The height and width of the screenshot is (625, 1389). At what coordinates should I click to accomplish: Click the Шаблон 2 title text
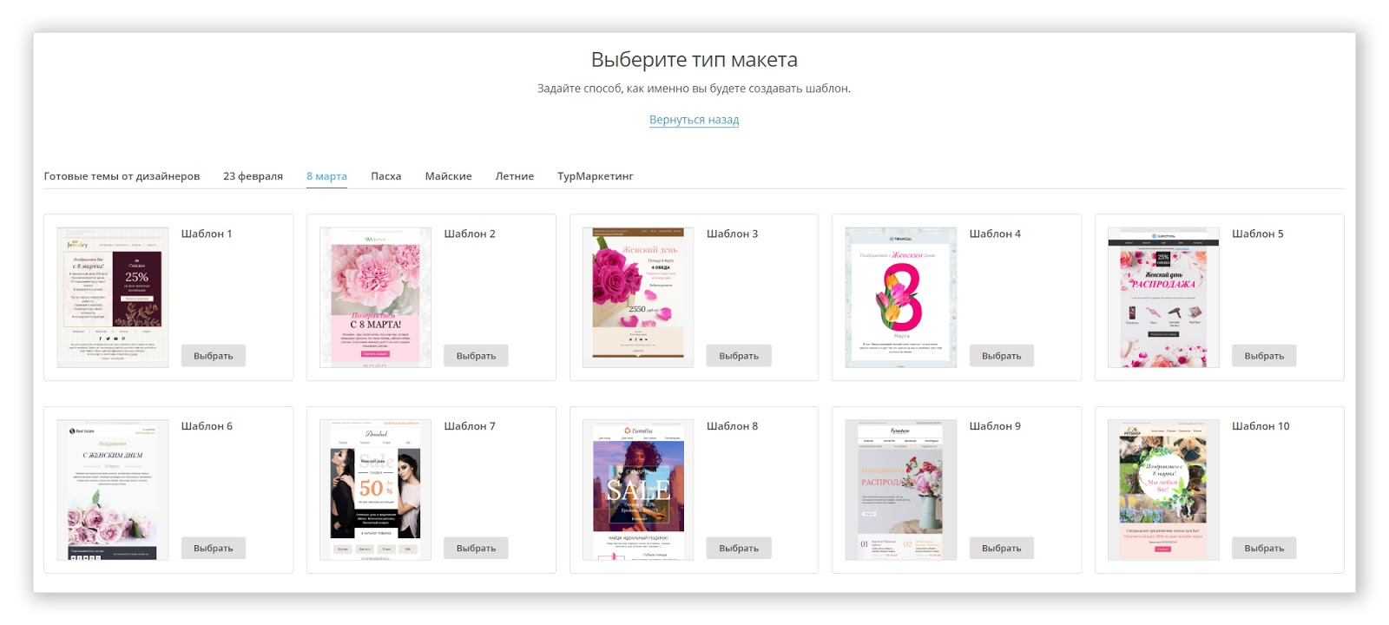[470, 234]
